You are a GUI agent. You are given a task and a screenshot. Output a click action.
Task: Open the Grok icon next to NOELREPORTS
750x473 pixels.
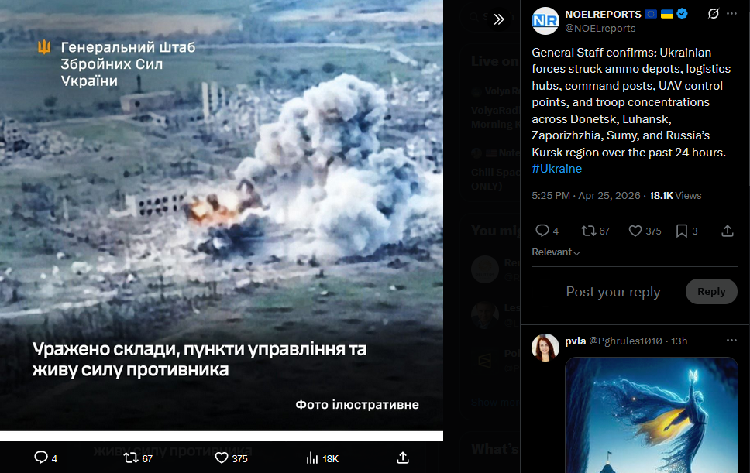[x=713, y=14]
